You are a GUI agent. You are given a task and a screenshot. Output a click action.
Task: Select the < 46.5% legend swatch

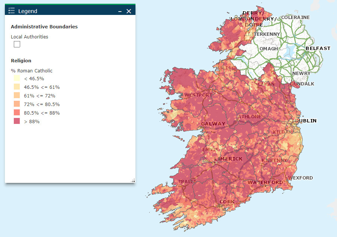tap(16, 78)
